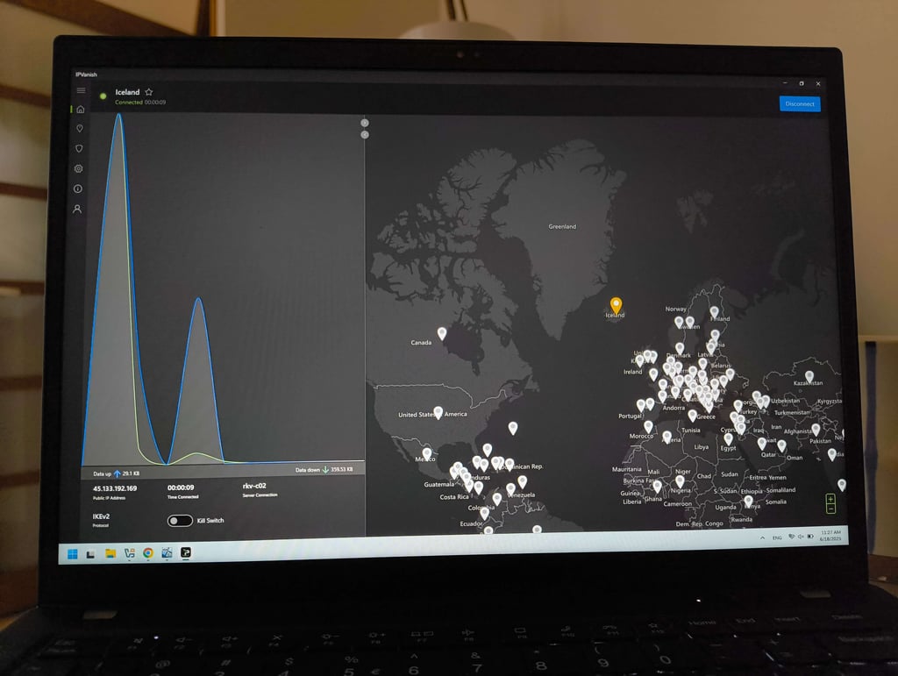Select the Egypt server pin
898x676 pixels.
[728, 439]
